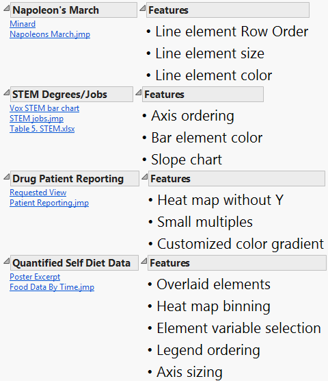Image resolution: width=328 pixels, height=381 pixels.
Task: Toggle Features triangle next to STEM Degrees/Jobs
Action: coord(139,93)
